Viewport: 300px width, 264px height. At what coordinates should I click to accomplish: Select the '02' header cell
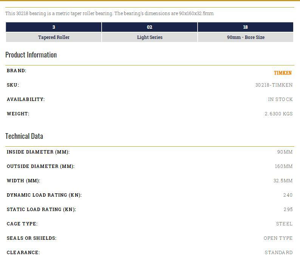click(x=150, y=27)
